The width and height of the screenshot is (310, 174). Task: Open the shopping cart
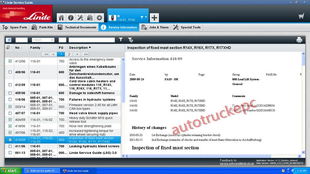pyautogui.click(x=301, y=16)
